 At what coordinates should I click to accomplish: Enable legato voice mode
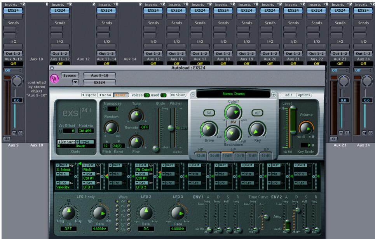[89, 95]
